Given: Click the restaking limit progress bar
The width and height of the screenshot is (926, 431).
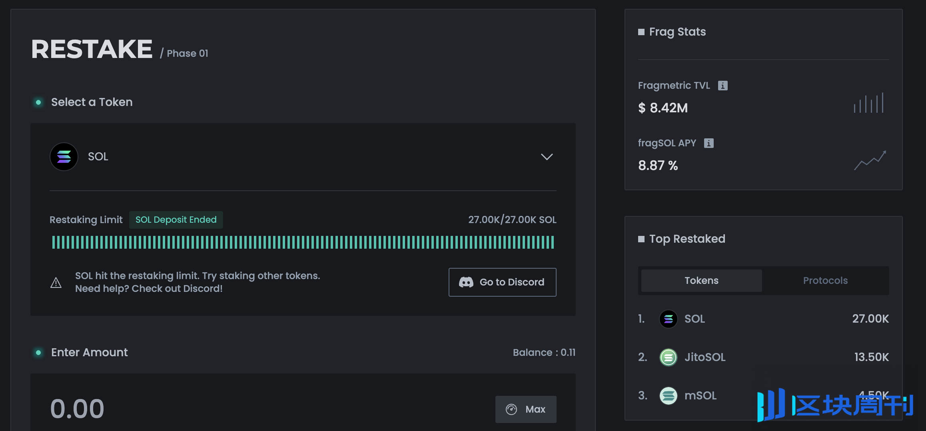Looking at the screenshot, I should click(303, 242).
